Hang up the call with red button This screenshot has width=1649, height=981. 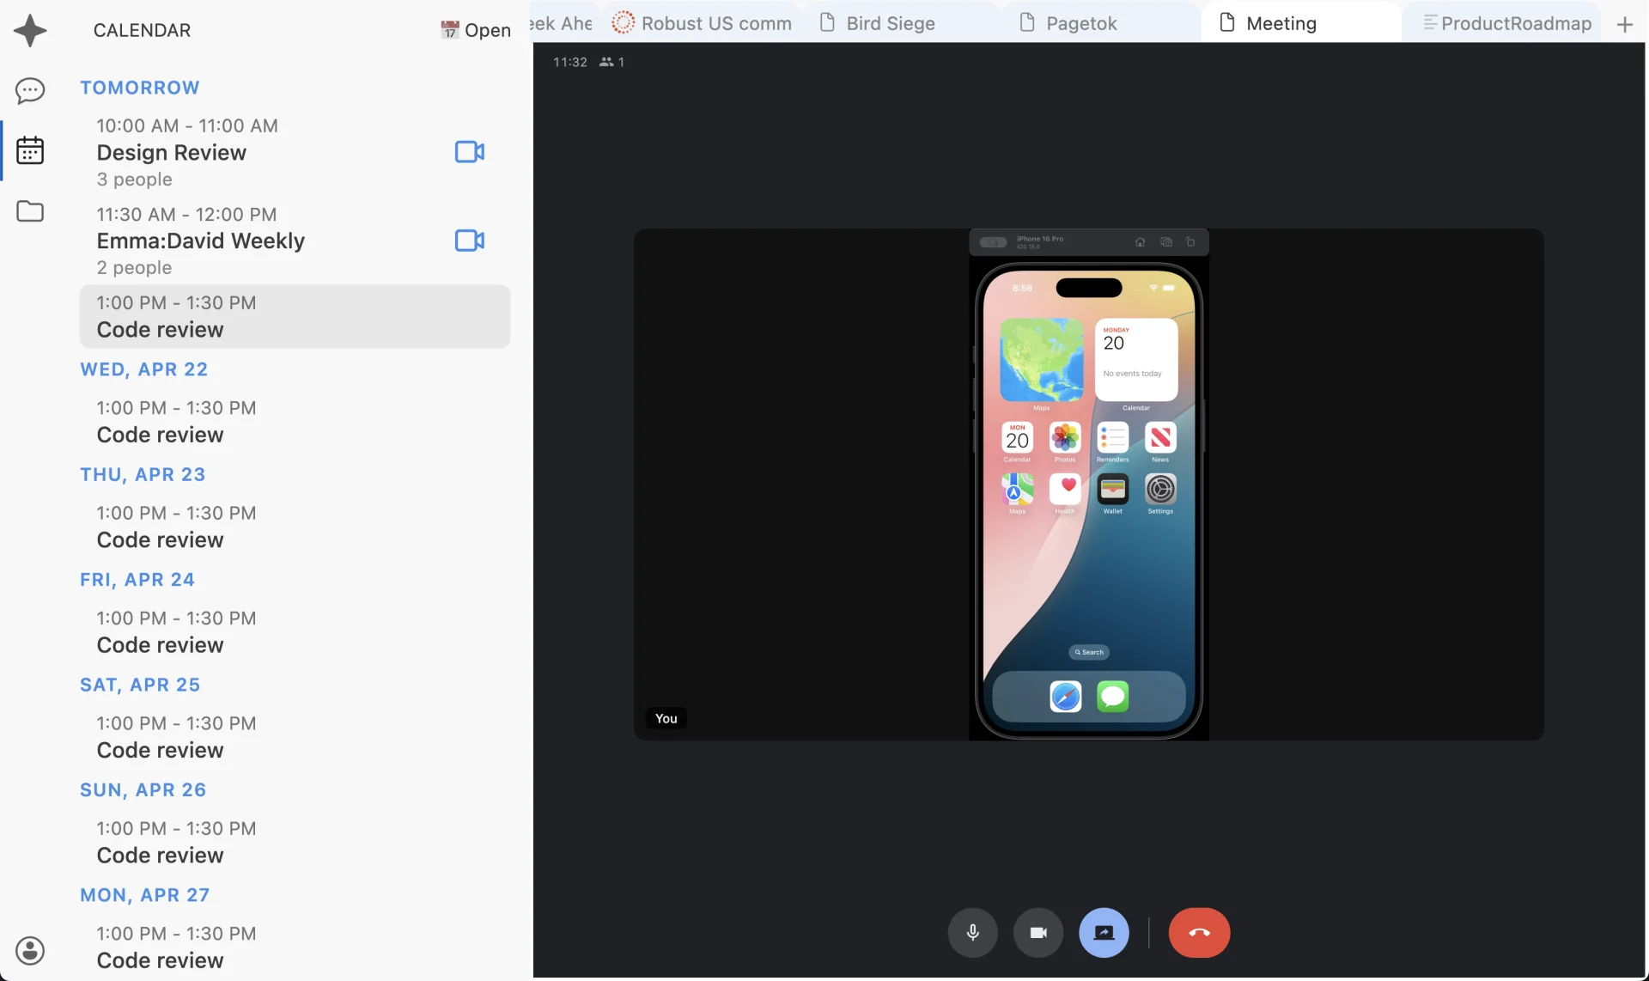point(1199,932)
